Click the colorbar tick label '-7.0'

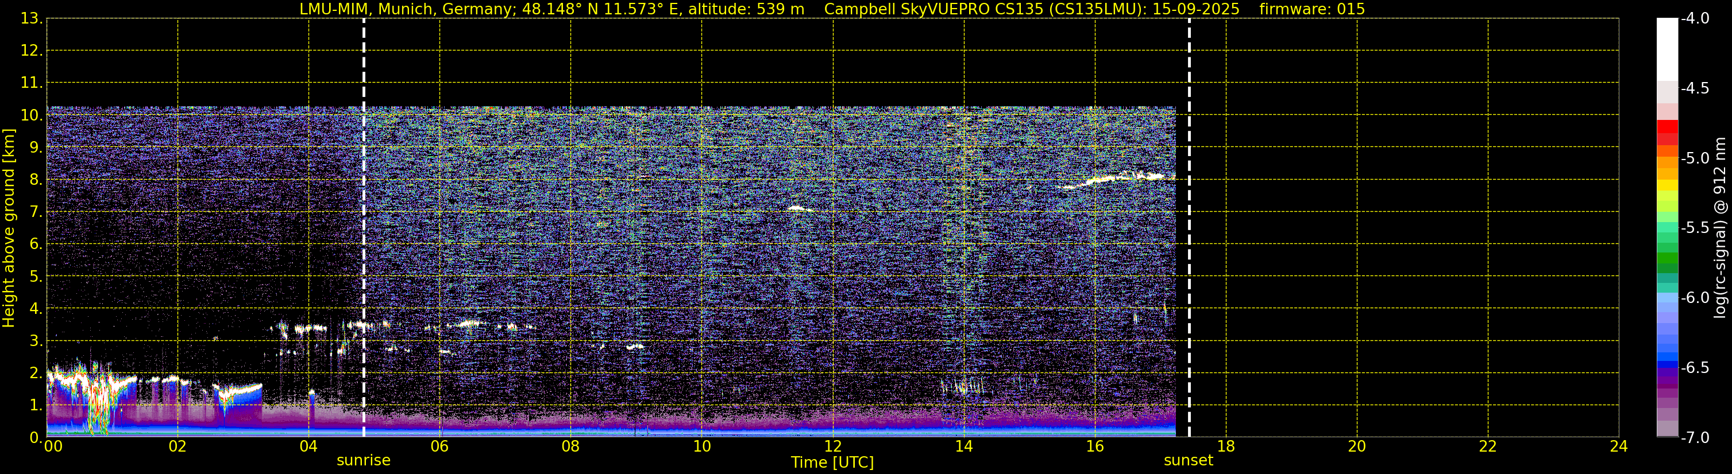(1695, 438)
